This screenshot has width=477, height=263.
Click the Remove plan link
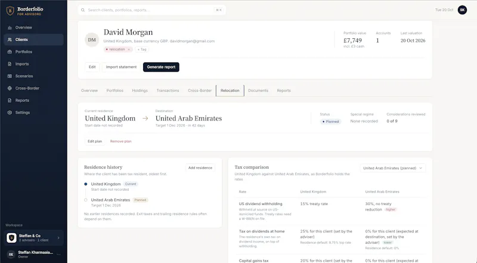[x=121, y=141]
